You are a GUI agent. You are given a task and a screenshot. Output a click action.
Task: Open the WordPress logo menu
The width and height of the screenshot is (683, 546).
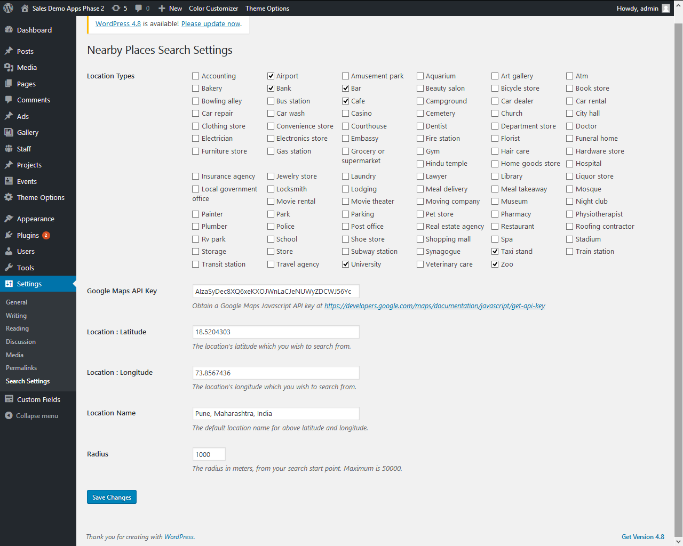8,8
